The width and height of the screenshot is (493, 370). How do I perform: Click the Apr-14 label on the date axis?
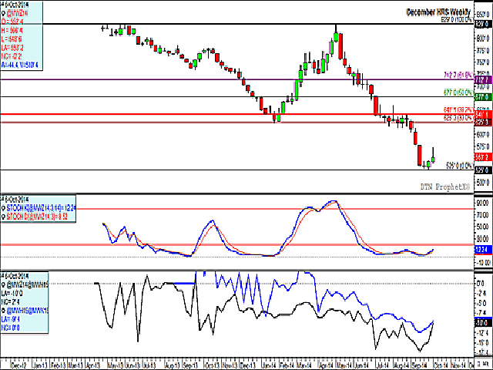(x=326, y=365)
